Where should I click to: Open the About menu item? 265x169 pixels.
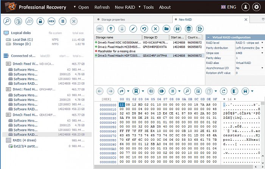pos(165,7)
